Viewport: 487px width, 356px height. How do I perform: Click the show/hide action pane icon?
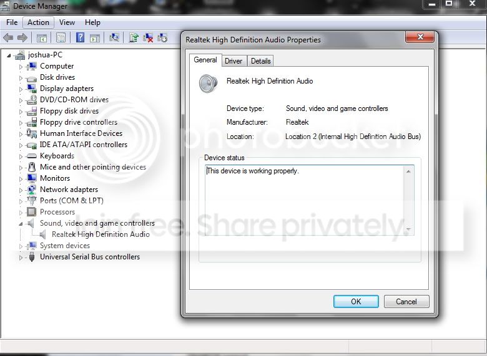[x=95, y=38]
